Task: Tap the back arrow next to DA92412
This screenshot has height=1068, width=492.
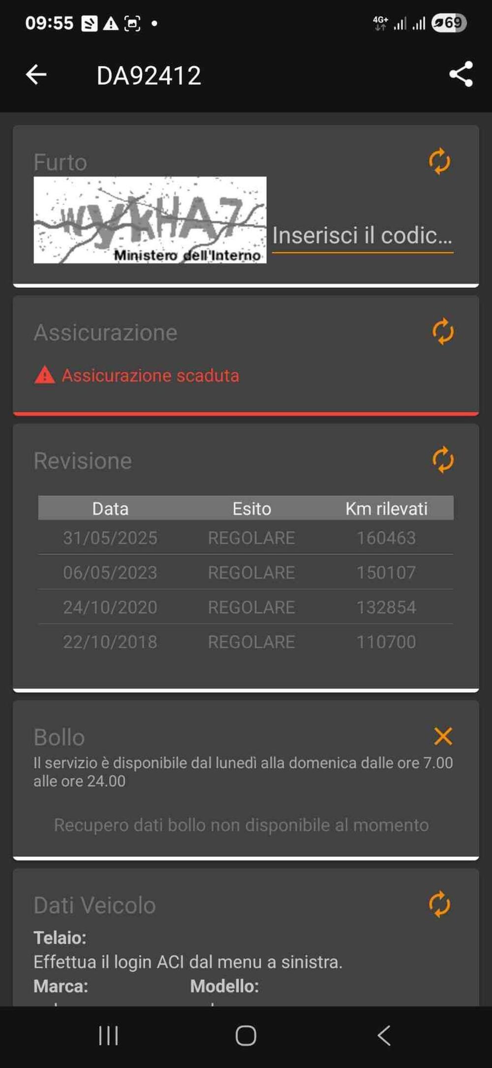Action: [36, 75]
